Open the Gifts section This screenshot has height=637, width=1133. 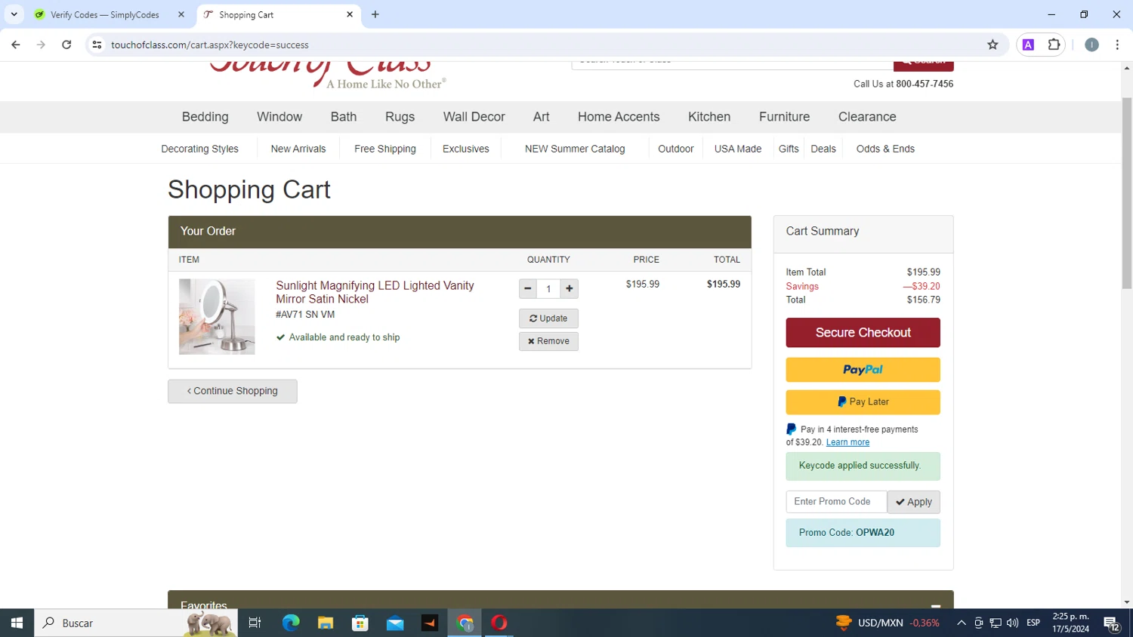coord(789,149)
